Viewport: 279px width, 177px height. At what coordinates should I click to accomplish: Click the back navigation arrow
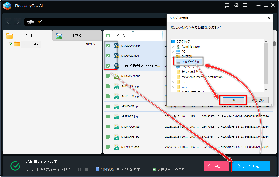pos(8,22)
